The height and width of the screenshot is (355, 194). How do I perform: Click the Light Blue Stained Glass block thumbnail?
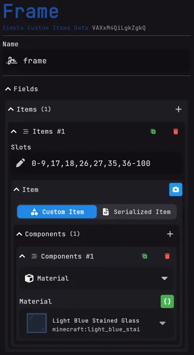[x=37, y=323]
